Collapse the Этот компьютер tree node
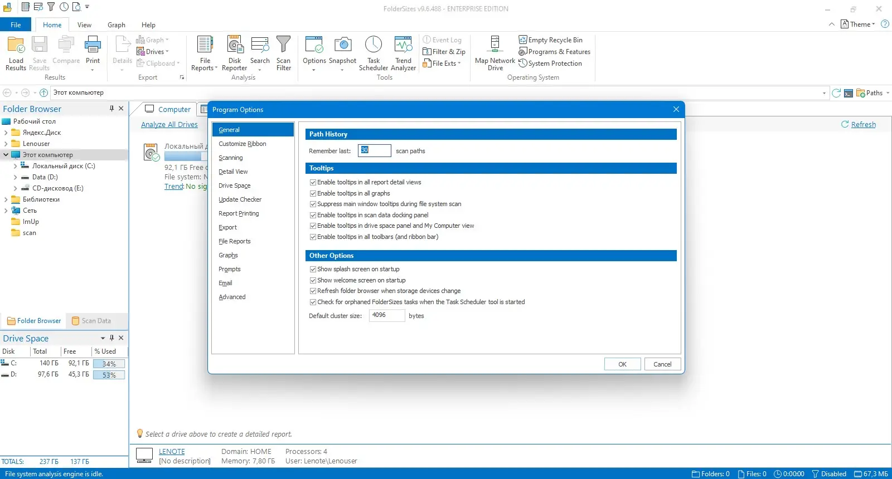This screenshot has width=892, height=479. [6, 155]
